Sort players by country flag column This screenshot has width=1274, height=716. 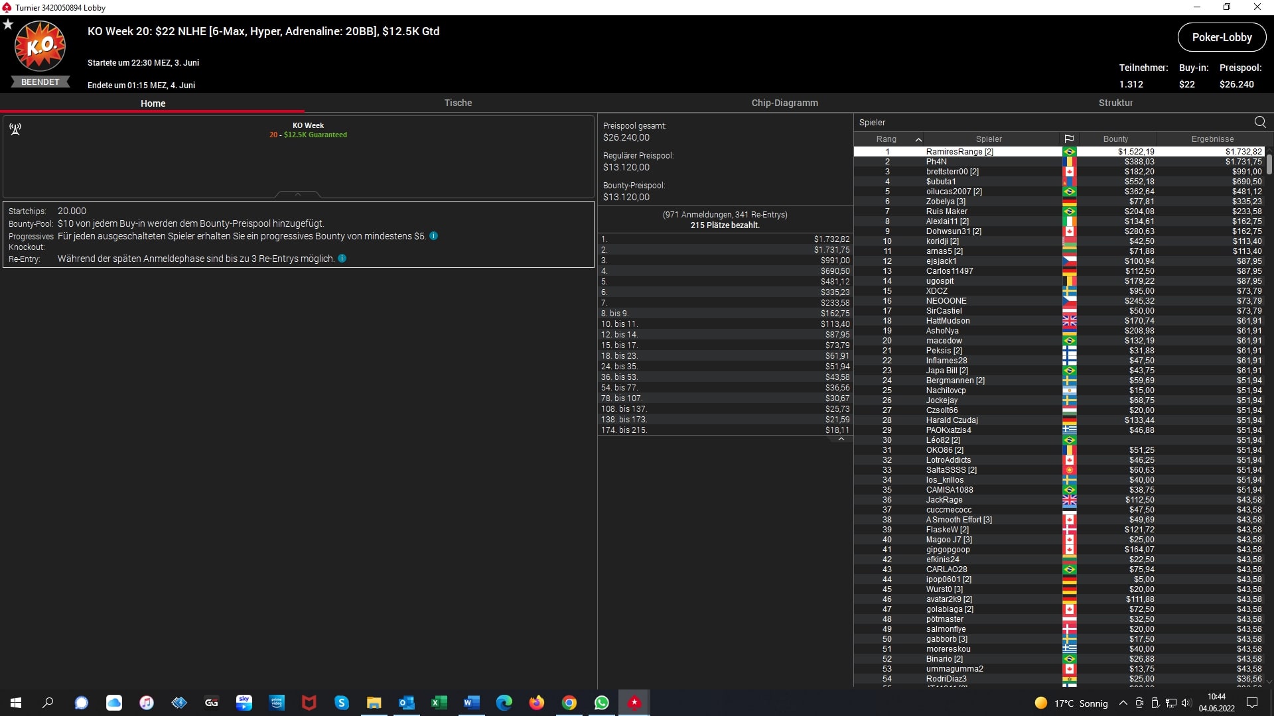tap(1068, 139)
